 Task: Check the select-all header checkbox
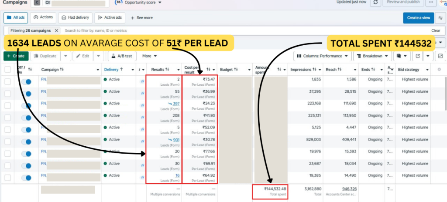[8, 69]
